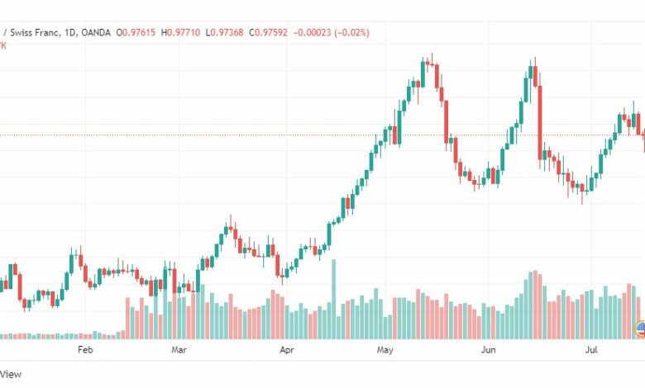Image resolution: width=645 pixels, height=388 pixels.
Task: Select the OANDA source label
Action: [96, 32]
